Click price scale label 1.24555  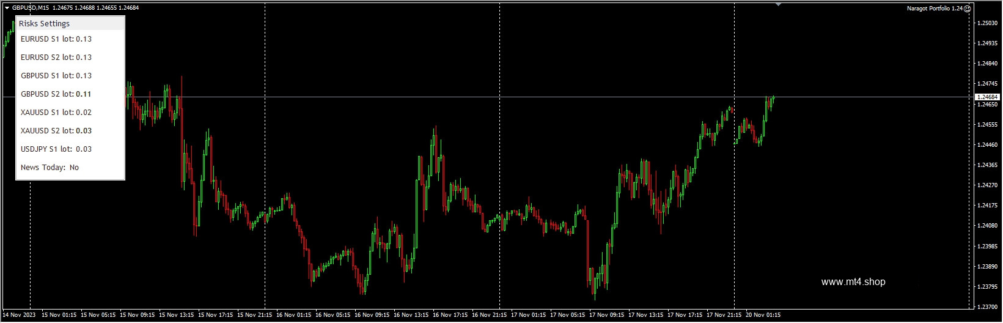pos(988,125)
